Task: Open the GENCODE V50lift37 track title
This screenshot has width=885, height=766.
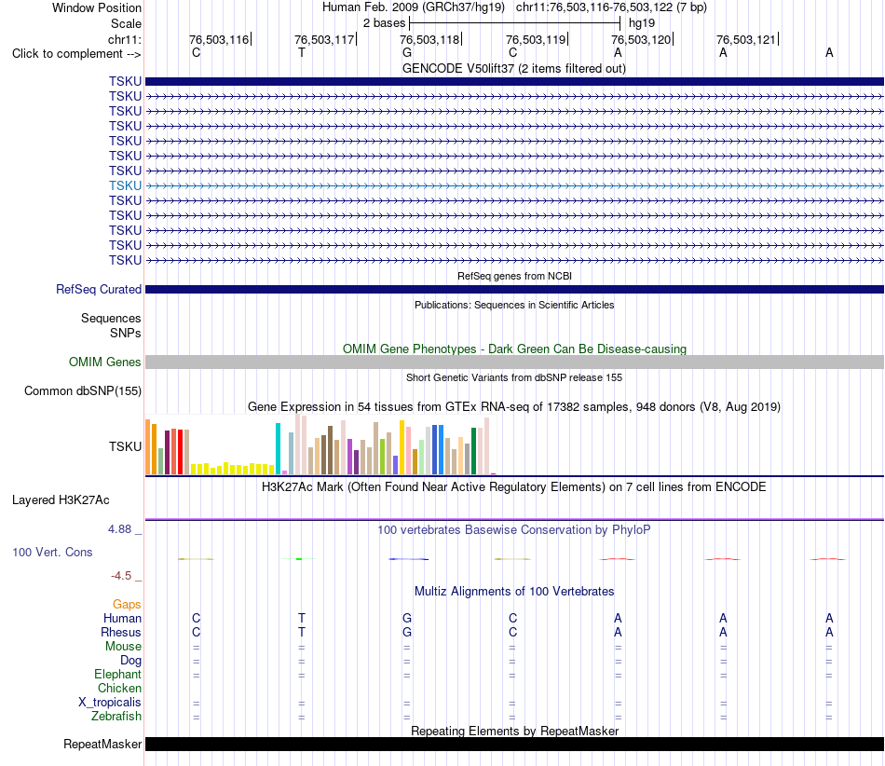Action: [513, 68]
